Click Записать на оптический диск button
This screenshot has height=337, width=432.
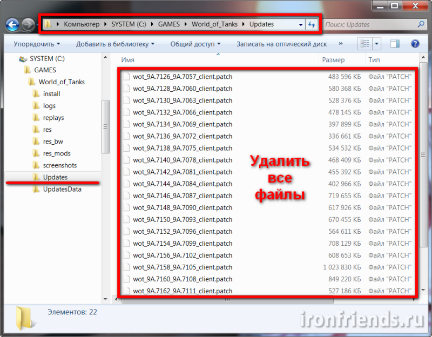pyautogui.click(x=282, y=44)
